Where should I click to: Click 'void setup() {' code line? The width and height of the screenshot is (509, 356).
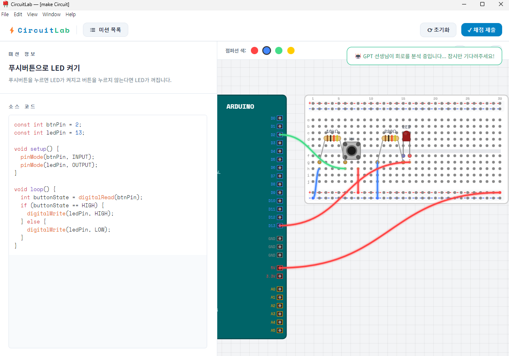(x=37, y=149)
